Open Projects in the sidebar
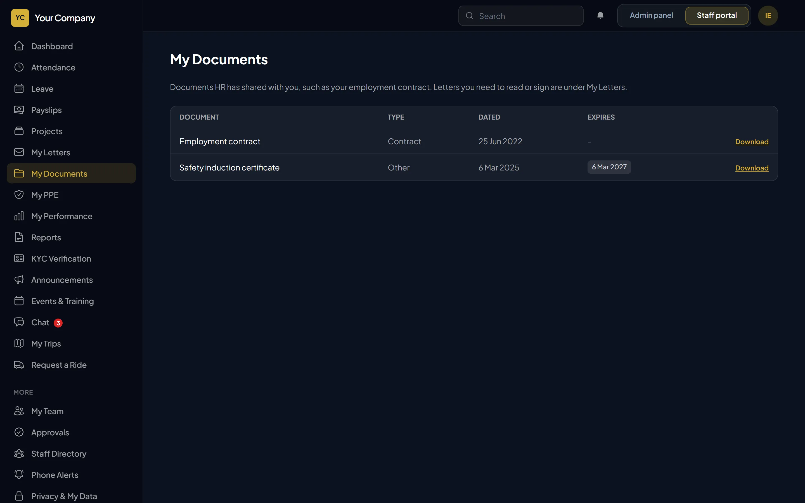Screen dimensions: 805x503 71,131
